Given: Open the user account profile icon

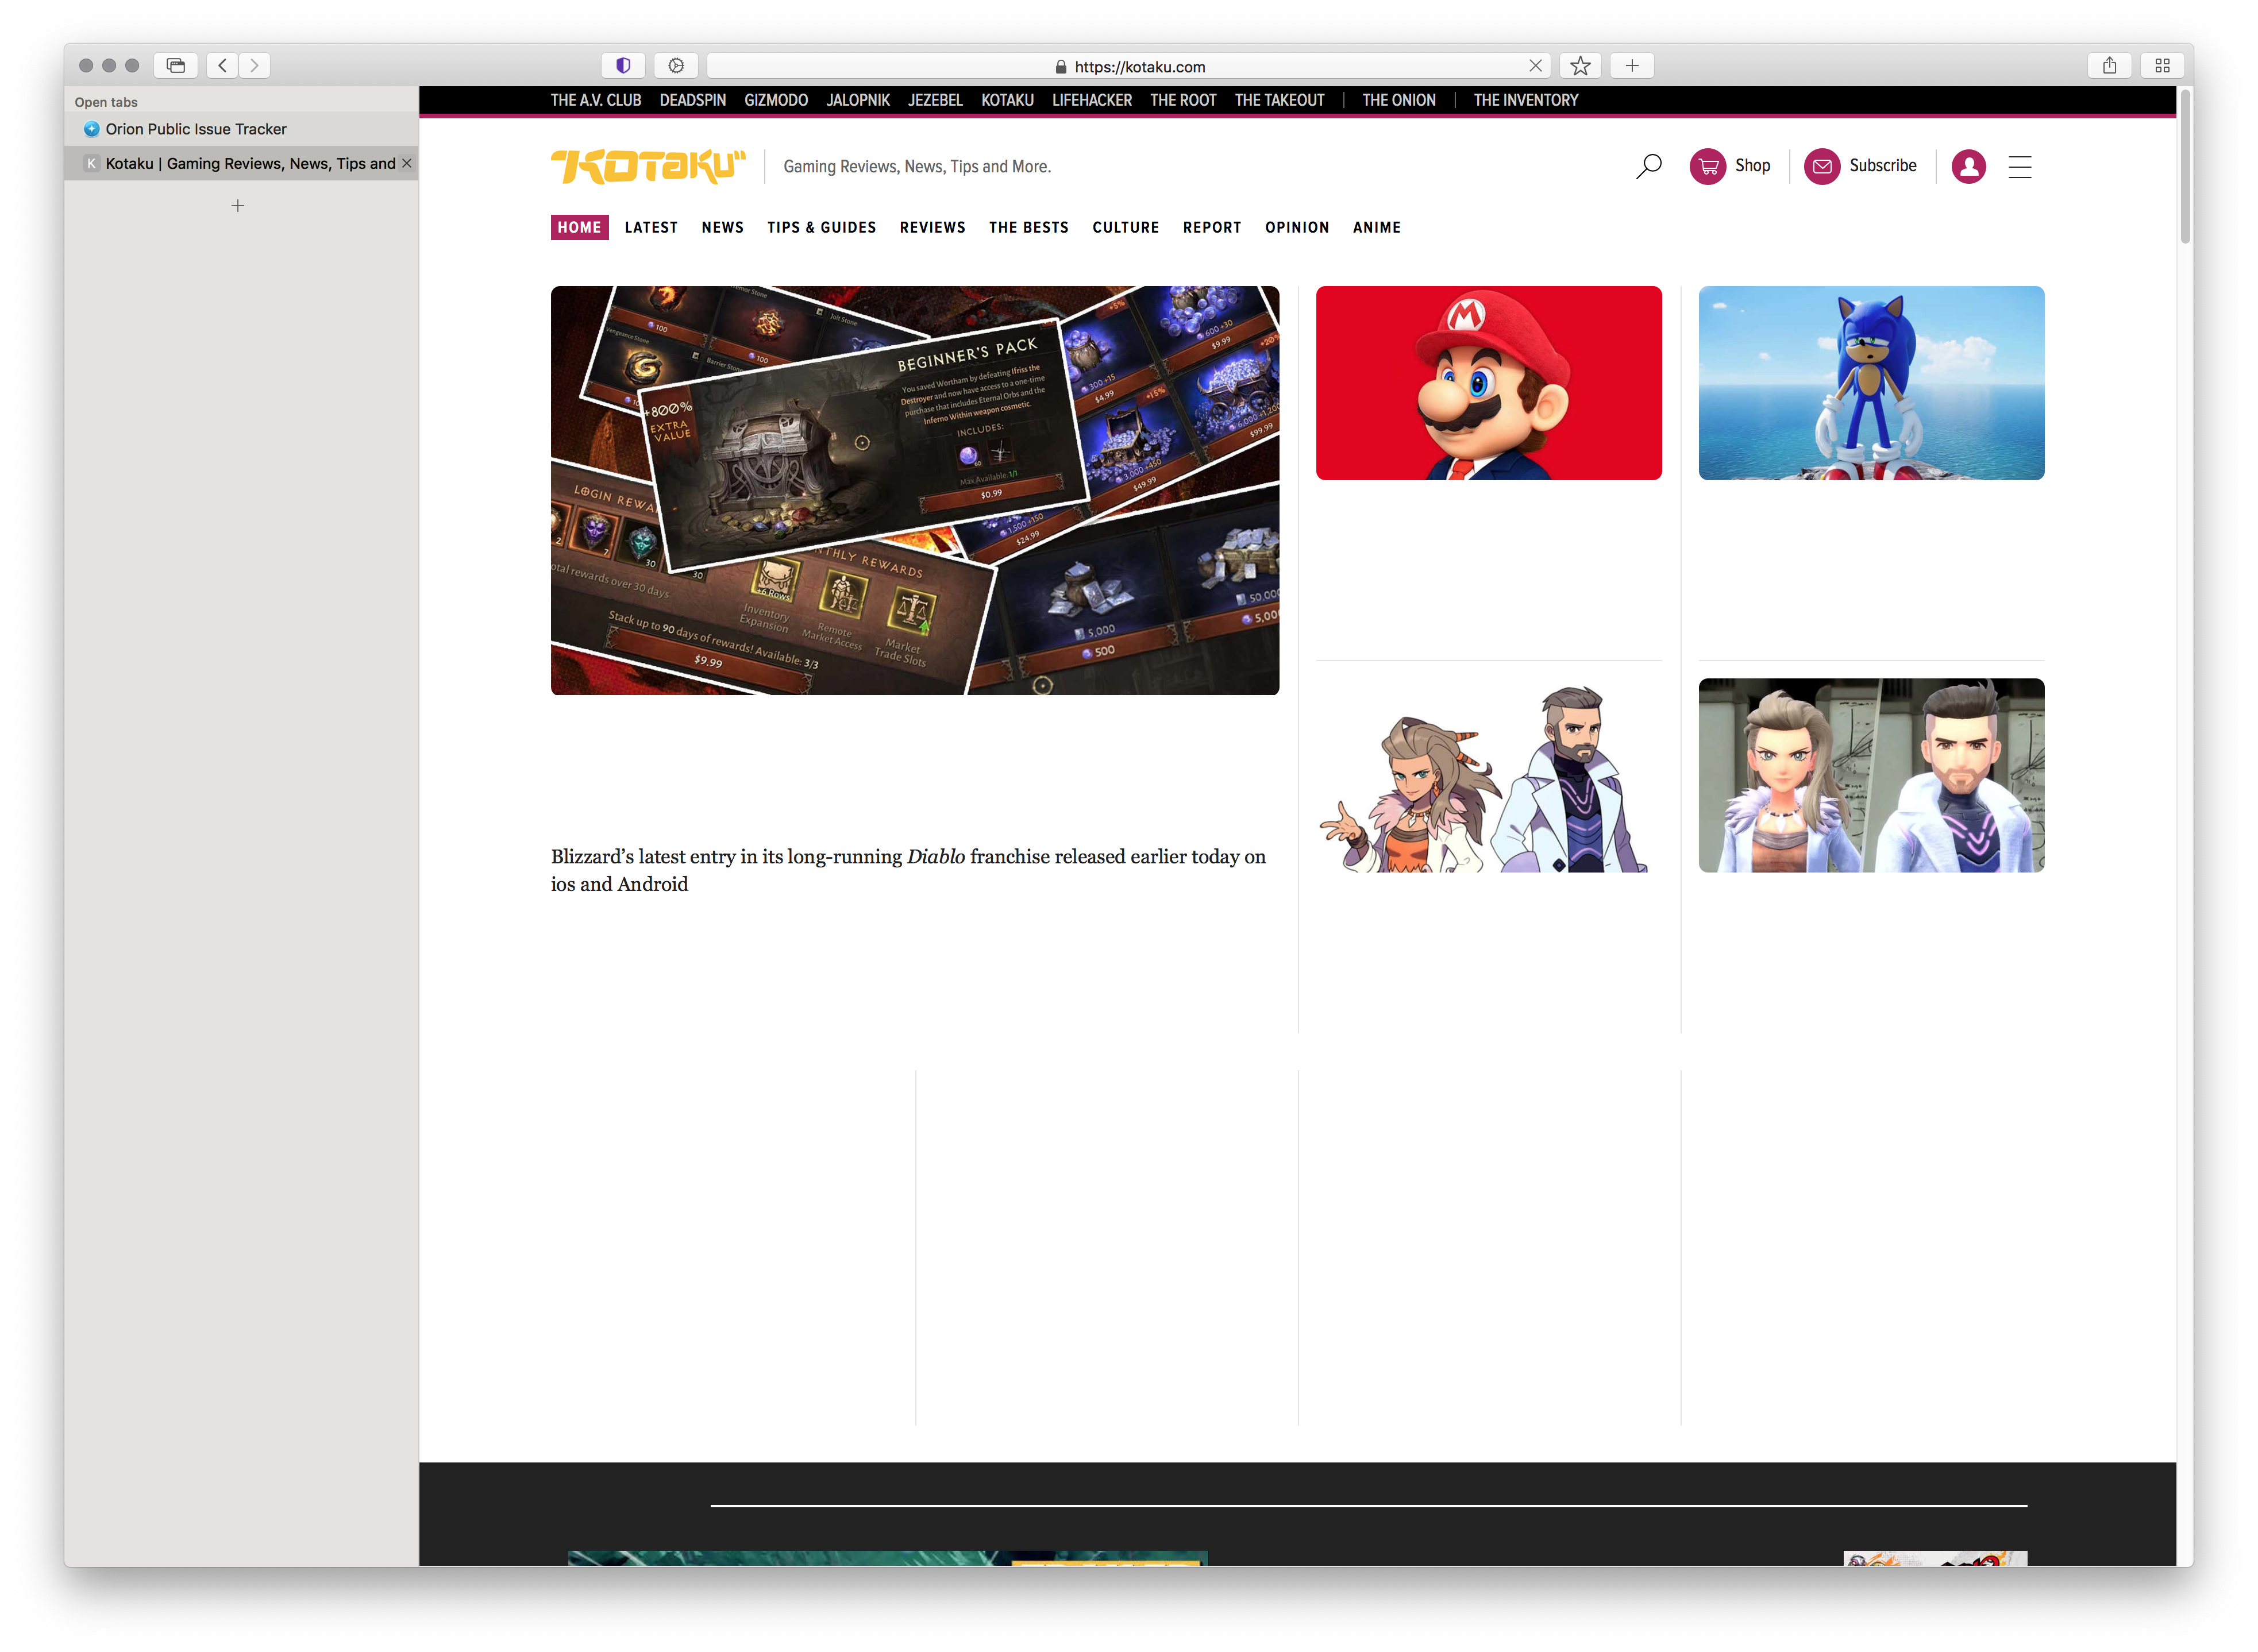Looking at the screenshot, I should pos(1968,166).
